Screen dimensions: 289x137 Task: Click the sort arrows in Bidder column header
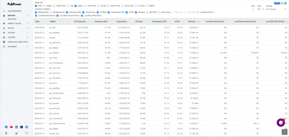click(68, 21)
